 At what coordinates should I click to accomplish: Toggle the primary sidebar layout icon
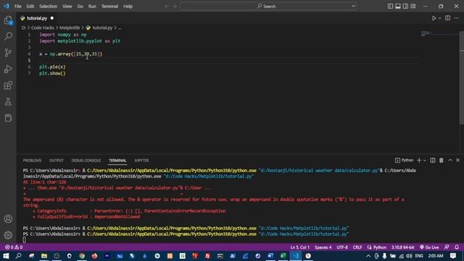click(x=390, y=7)
